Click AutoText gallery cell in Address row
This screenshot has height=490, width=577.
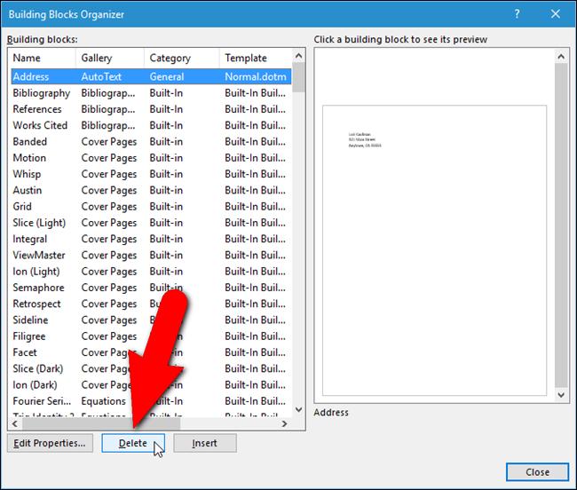pyautogui.click(x=101, y=76)
